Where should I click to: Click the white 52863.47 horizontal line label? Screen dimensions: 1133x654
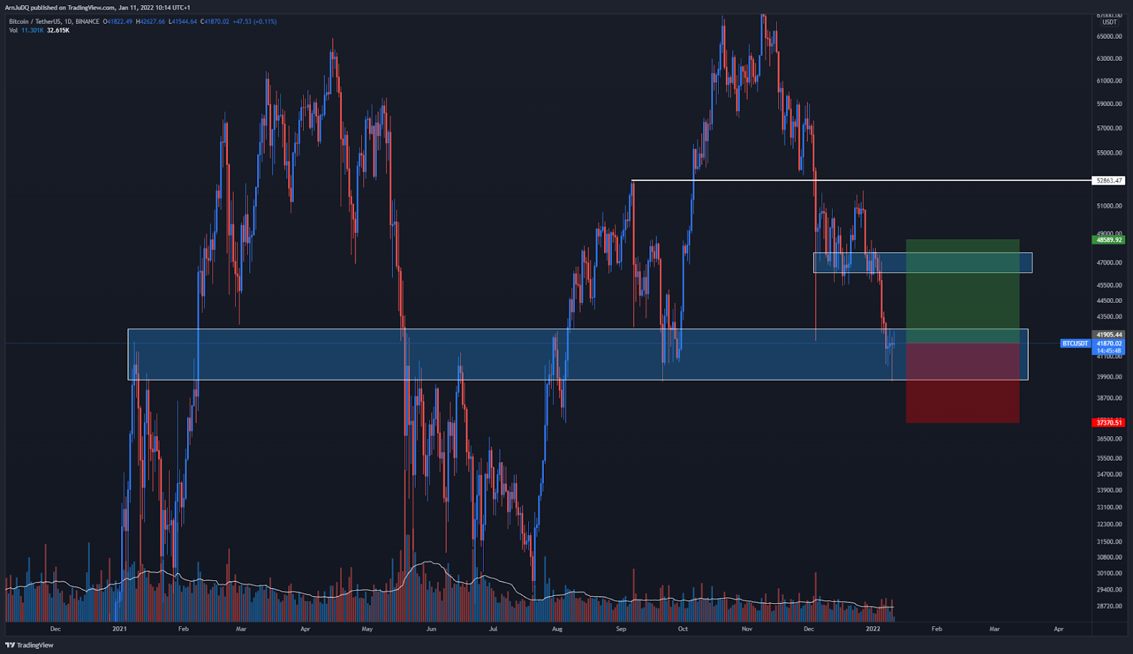tap(1109, 180)
